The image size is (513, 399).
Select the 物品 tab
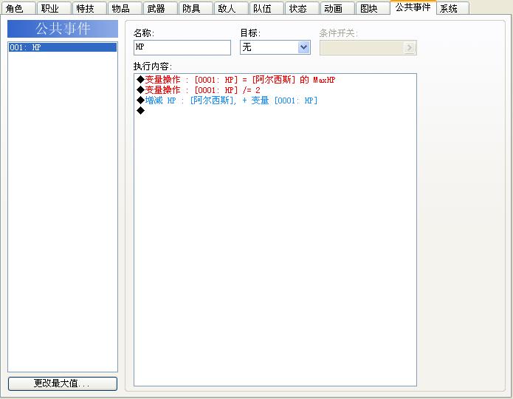(x=125, y=8)
